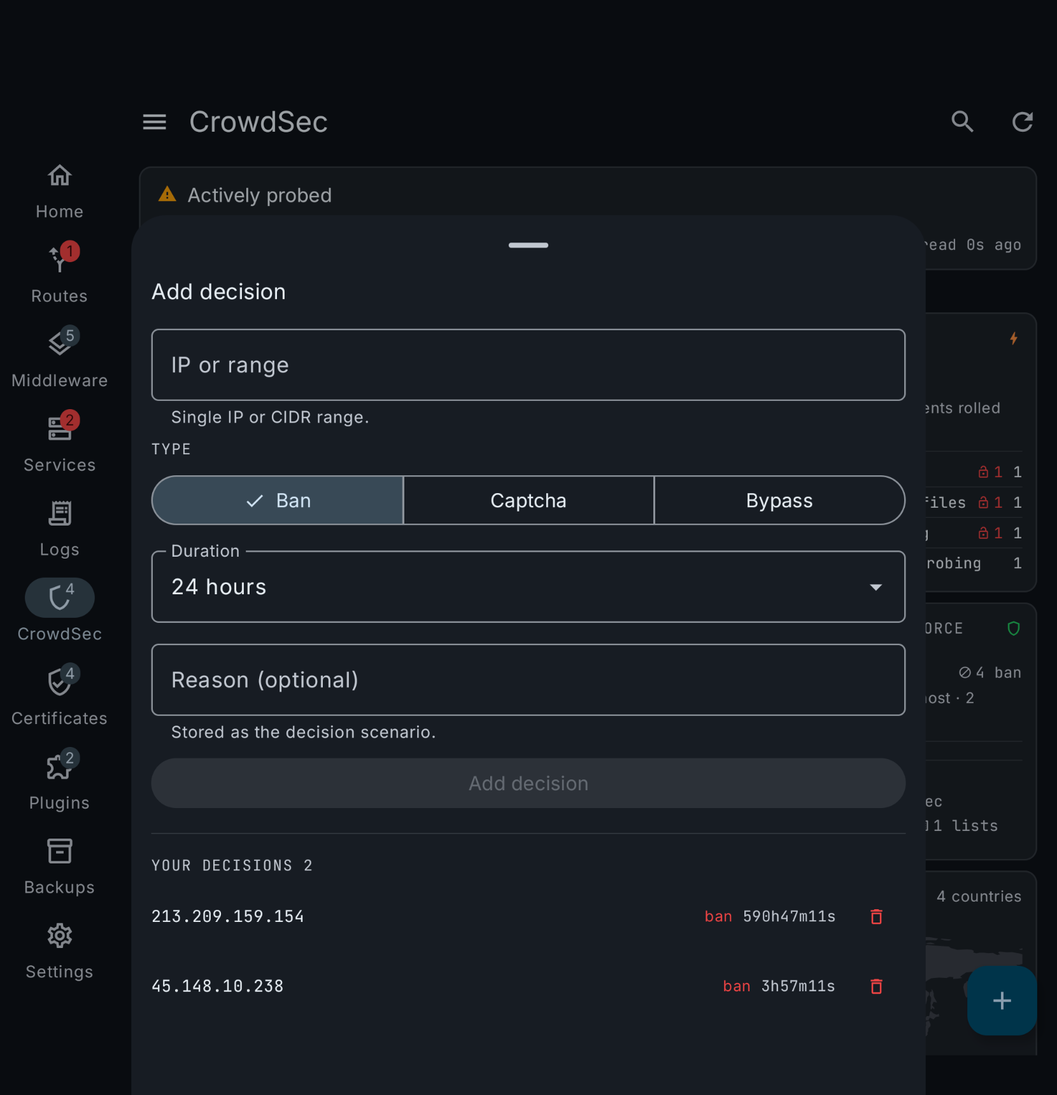Click the IP 45.148.10.238
Viewport: 1057px width, 1095px height.
pyautogui.click(x=217, y=986)
